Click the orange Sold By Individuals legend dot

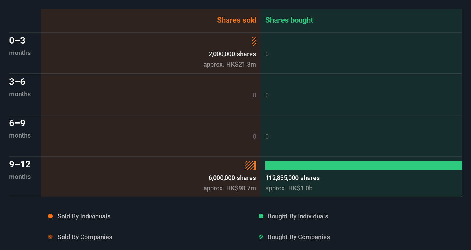coord(50,216)
